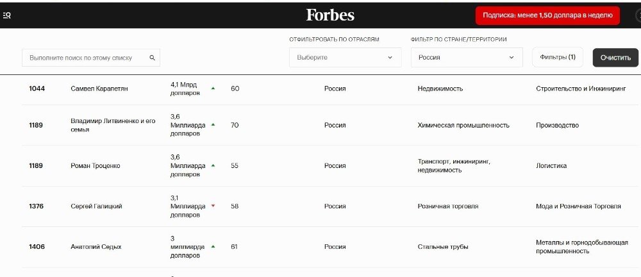The width and height of the screenshot is (641, 277).
Task: Open Сергей Галицкий's profile link
Action: [x=96, y=206]
